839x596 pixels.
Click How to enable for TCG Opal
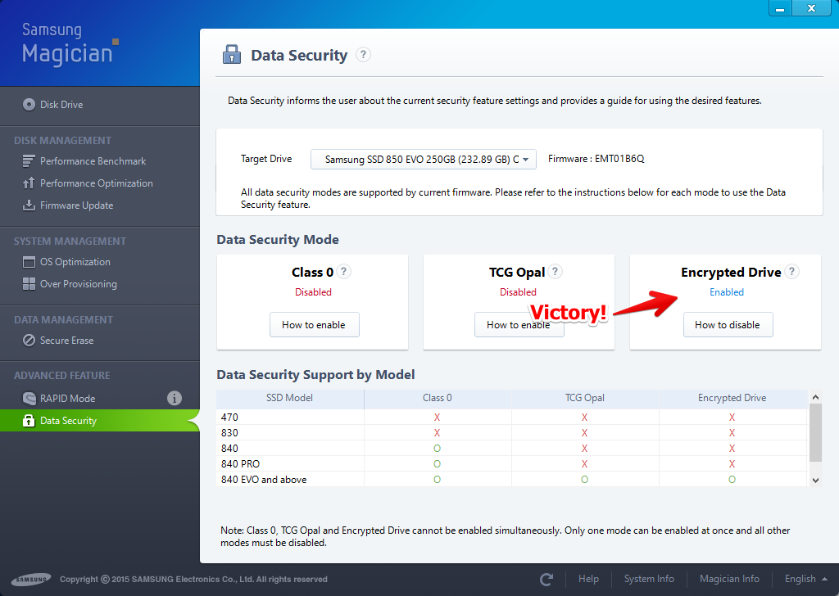[519, 324]
